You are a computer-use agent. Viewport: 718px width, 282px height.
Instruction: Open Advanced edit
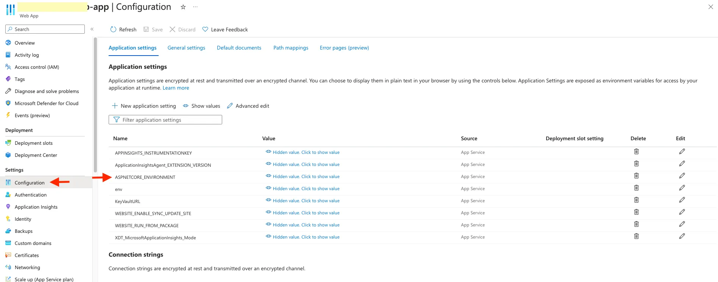248,106
